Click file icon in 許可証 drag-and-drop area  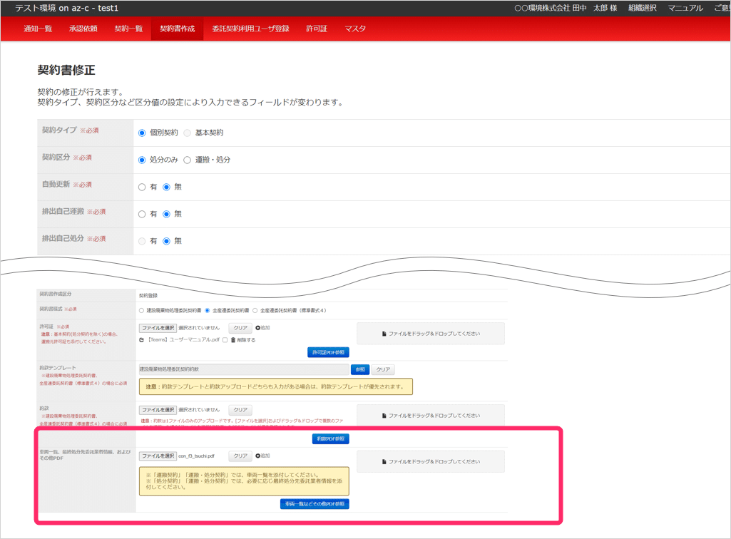(384, 334)
